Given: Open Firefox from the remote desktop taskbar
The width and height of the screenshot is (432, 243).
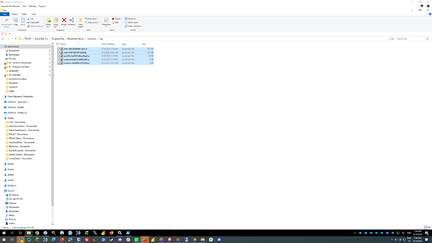Looking at the screenshot, I should tap(111, 233).
